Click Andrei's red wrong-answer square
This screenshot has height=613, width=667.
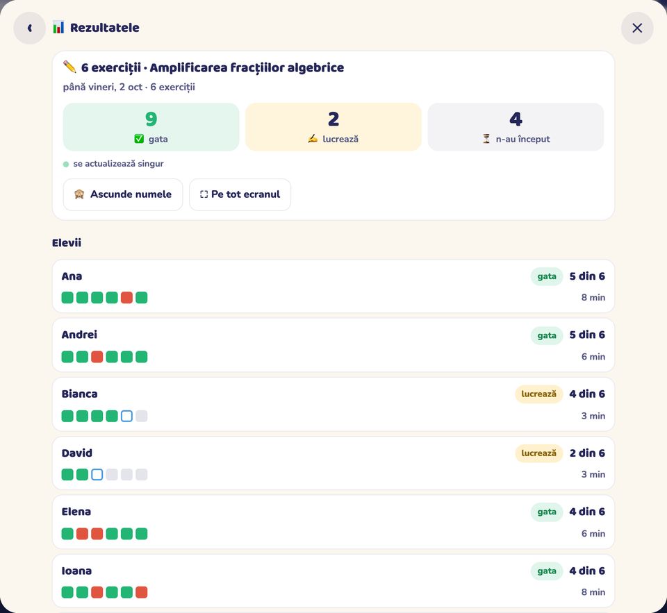97,357
